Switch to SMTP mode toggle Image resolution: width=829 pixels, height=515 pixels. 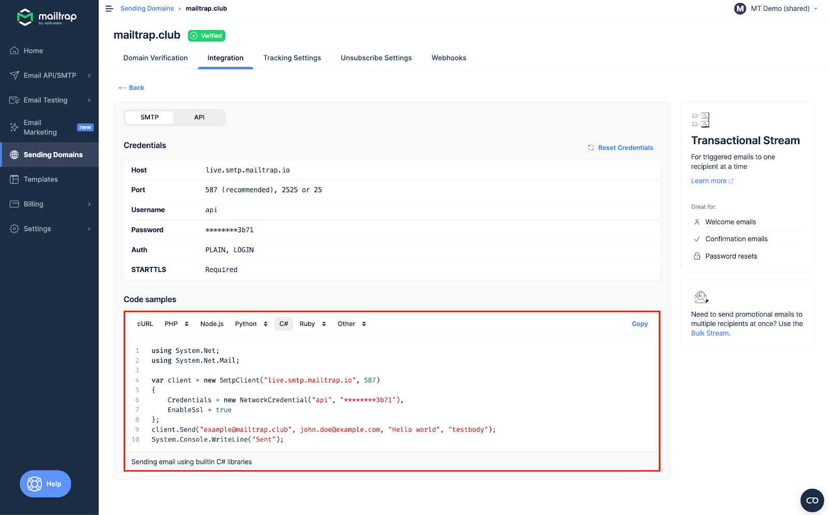149,118
